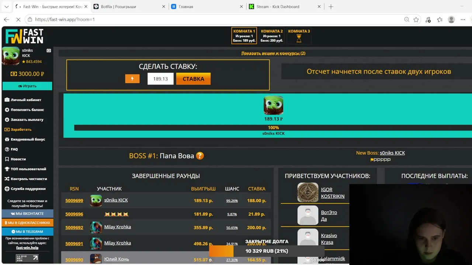Click the Пополнить баланс sidebar item
The height and width of the screenshot is (265, 472).
click(x=27, y=110)
